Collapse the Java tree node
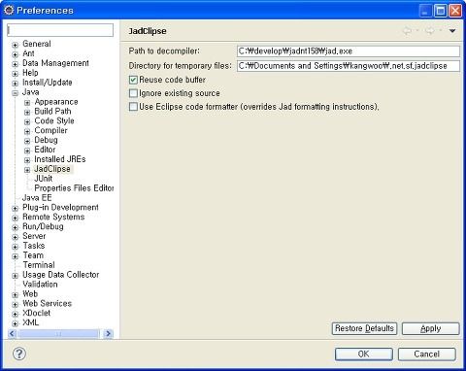466x371 pixels. coord(15,93)
